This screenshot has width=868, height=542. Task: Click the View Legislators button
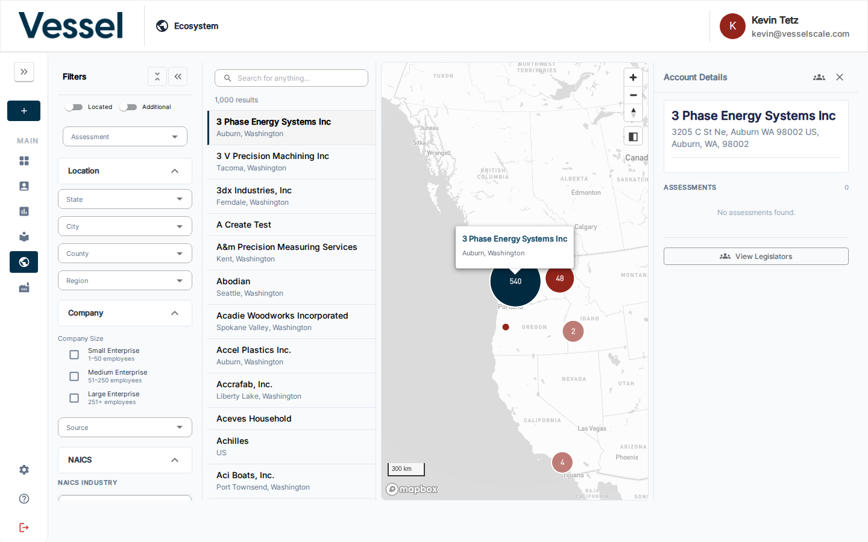pos(756,257)
